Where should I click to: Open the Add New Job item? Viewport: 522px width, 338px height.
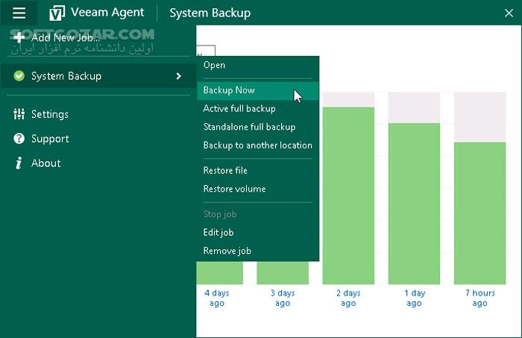pos(98,37)
